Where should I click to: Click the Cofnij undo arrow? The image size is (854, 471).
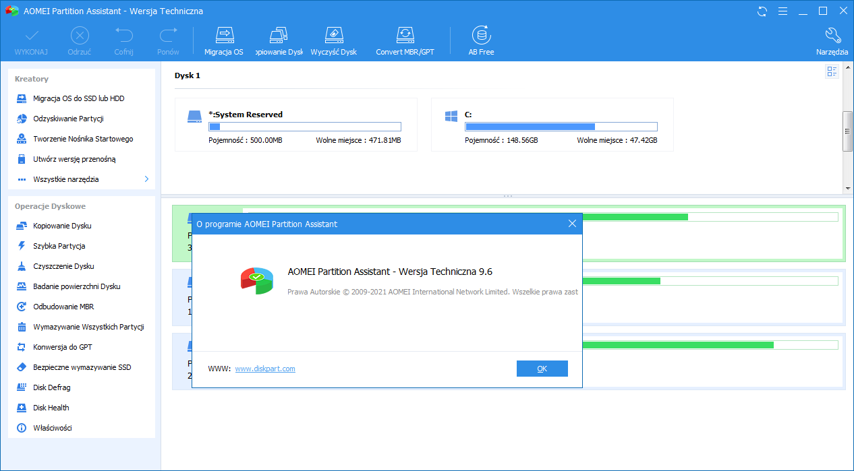(x=123, y=35)
